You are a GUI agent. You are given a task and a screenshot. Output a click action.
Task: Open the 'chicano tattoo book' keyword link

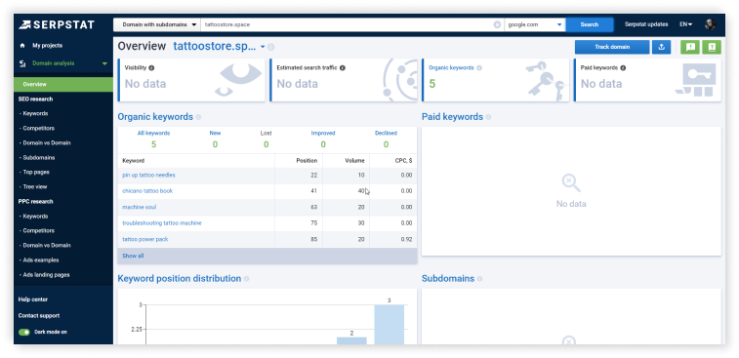[x=147, y=191]
